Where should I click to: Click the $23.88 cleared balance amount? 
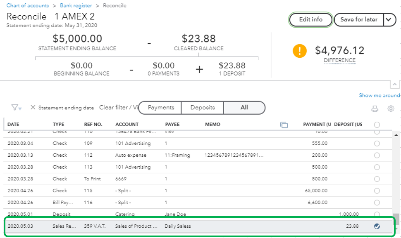click(x=199, y=39)
